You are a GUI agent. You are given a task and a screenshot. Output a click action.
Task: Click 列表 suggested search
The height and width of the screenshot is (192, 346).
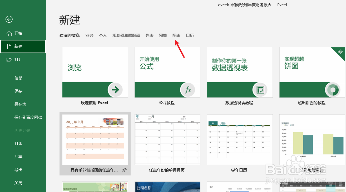click(150, 35)
